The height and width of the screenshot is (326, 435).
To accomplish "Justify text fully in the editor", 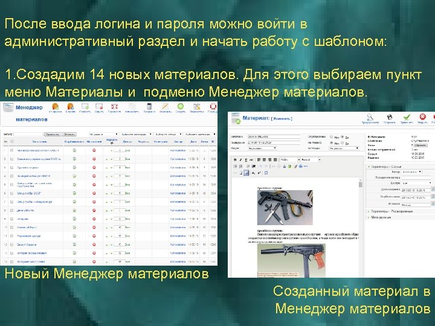I will 275,160.
